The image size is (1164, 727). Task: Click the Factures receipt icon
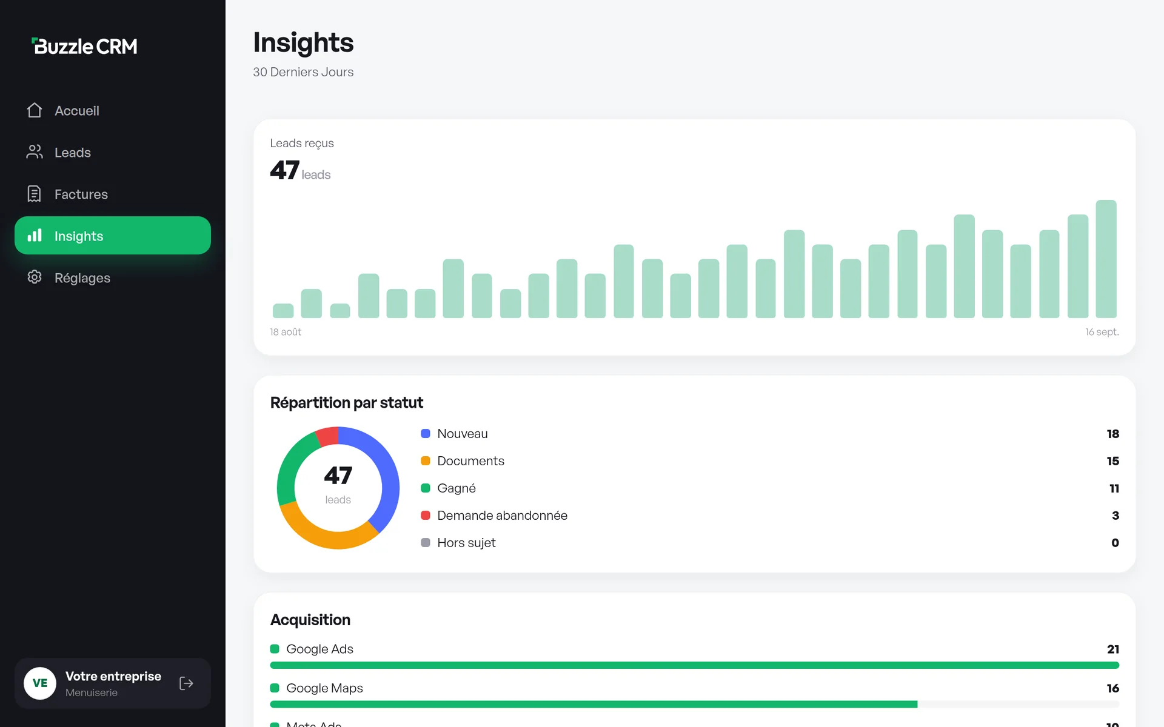tap(35, 194)
